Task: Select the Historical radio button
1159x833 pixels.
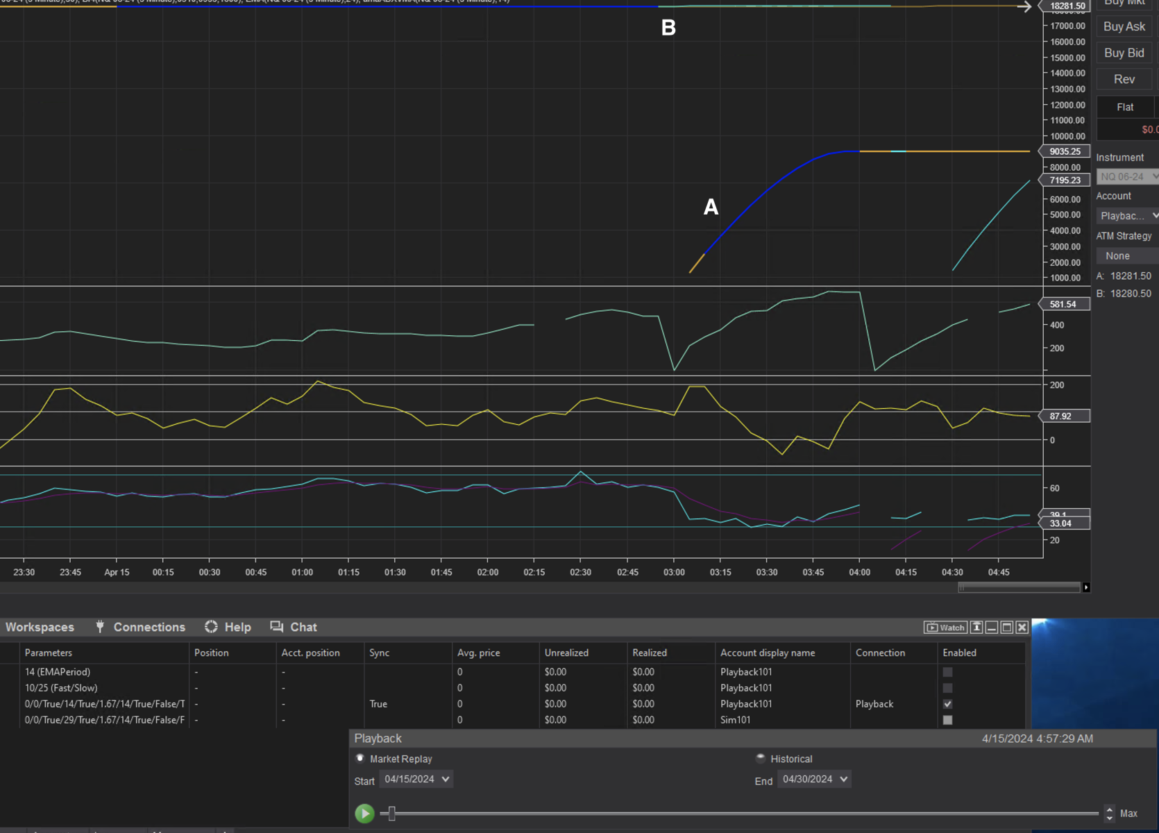Action: click(761, 759)
